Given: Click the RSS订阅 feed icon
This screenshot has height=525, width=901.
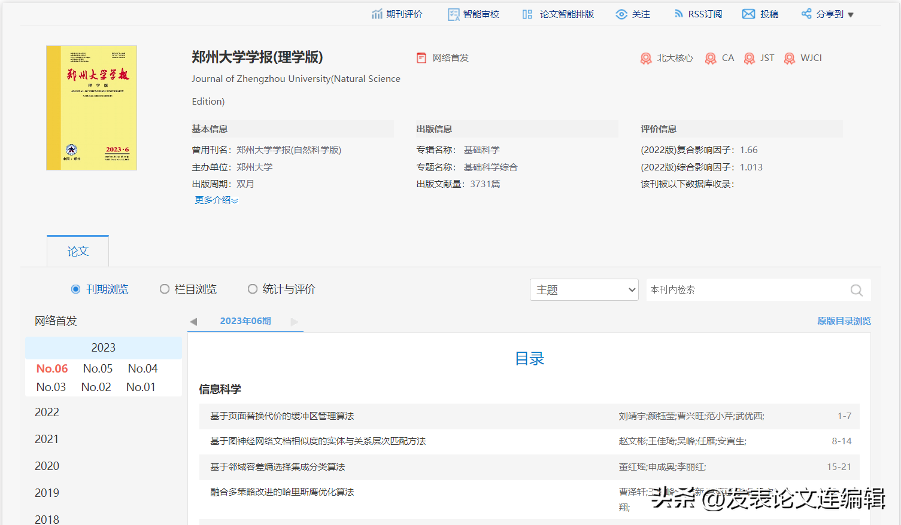Looking at the screenshot, I should 678,14.
